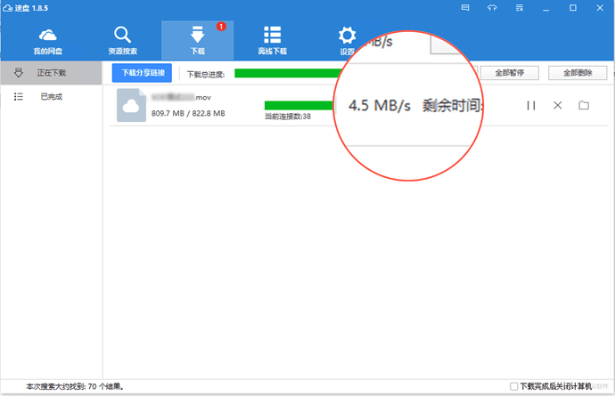
Task: Select 正在下载 in the sidebar
Action: pos(51,73)
